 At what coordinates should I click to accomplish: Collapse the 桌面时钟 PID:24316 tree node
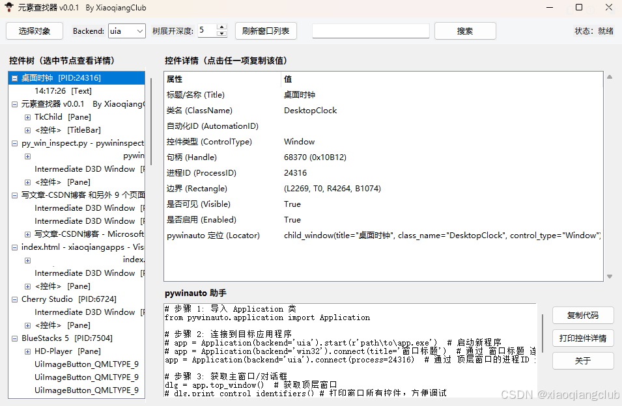pos(15,78)
